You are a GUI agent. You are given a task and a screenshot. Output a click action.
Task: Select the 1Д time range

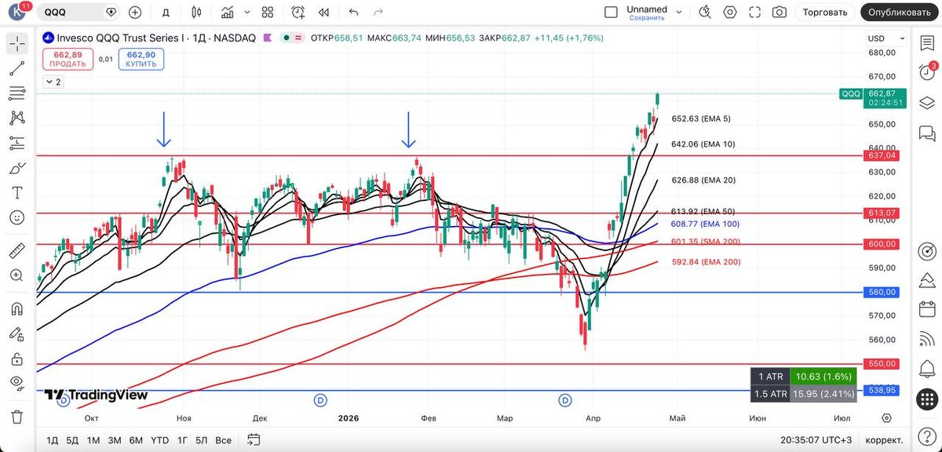52,440
